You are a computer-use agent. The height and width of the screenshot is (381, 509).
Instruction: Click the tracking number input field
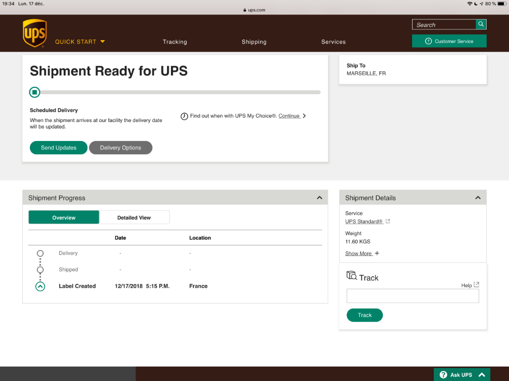coord(413,296)
